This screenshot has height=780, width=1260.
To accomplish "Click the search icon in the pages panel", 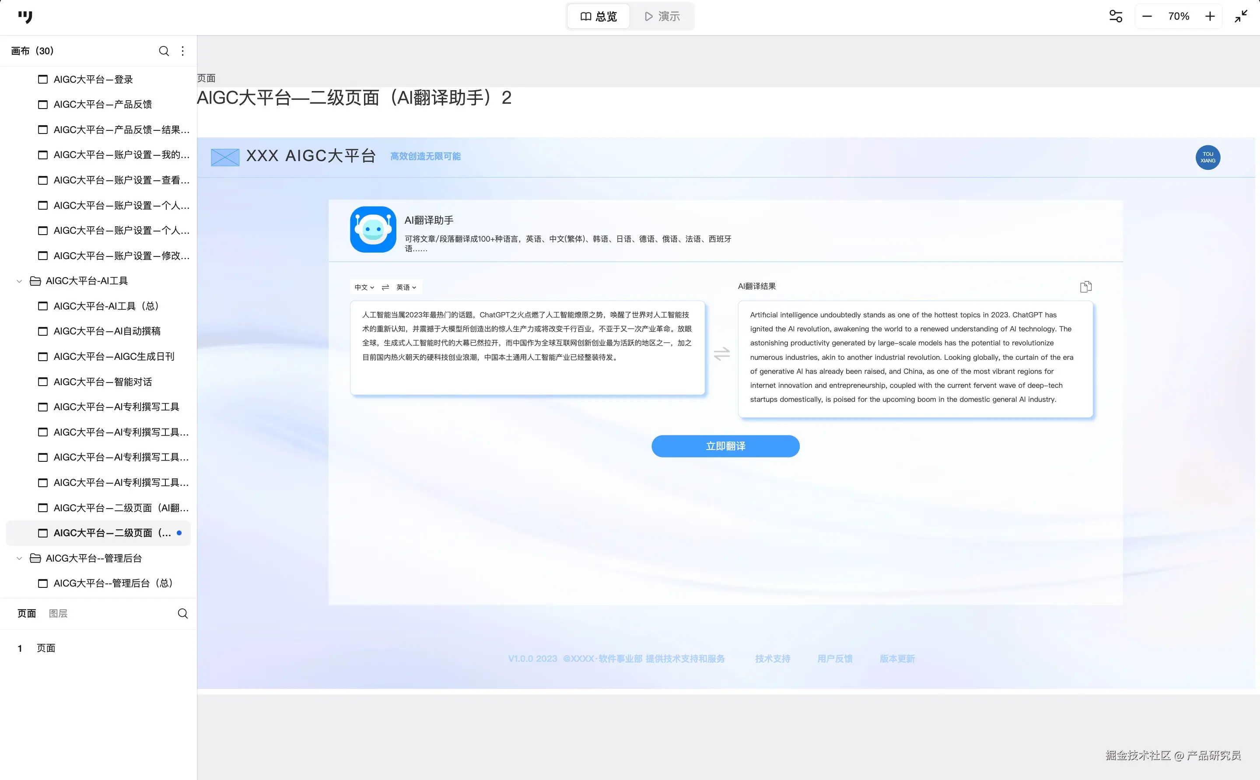I will pos(182,613).
